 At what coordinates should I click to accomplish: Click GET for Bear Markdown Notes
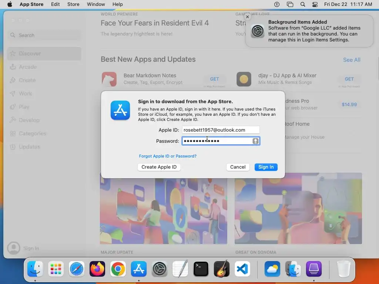[214, 79]
